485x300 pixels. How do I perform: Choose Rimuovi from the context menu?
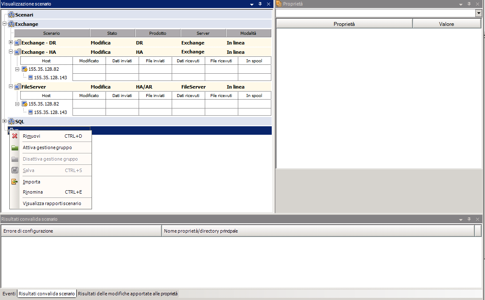(51, 136)
